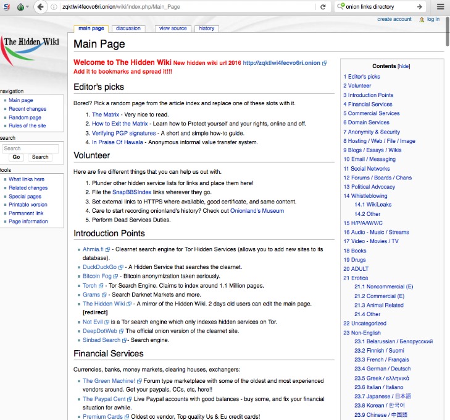The image size is (450, 420).
Task: Hide the Contents box via hide toggle
Action: tap(404, 66)
